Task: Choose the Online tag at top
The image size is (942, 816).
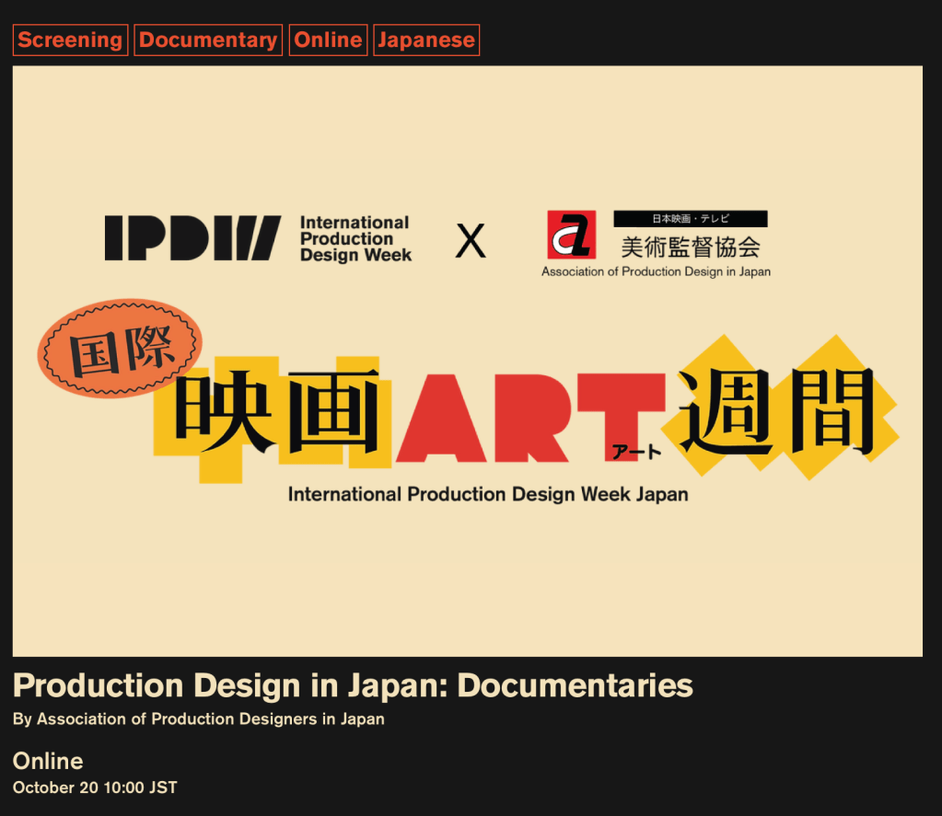Action: [x=328, y=40]
